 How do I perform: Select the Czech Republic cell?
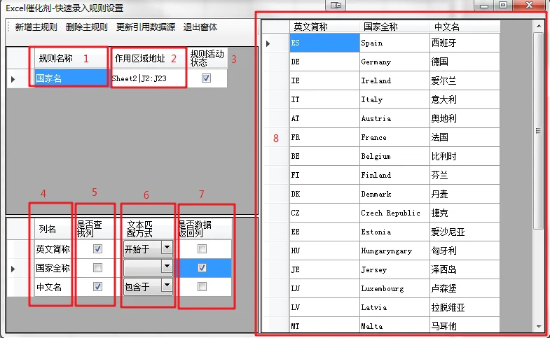point(394,213)
